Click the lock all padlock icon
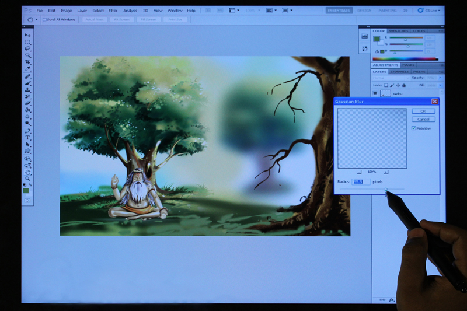This screenshot has height=311, width=467. (x=404, y=85)
